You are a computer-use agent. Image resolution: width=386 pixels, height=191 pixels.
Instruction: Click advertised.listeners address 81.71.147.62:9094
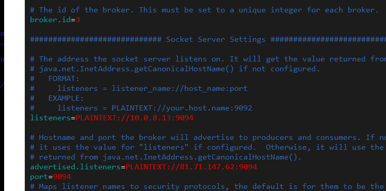pyautogui.click(x=219, y=167)
